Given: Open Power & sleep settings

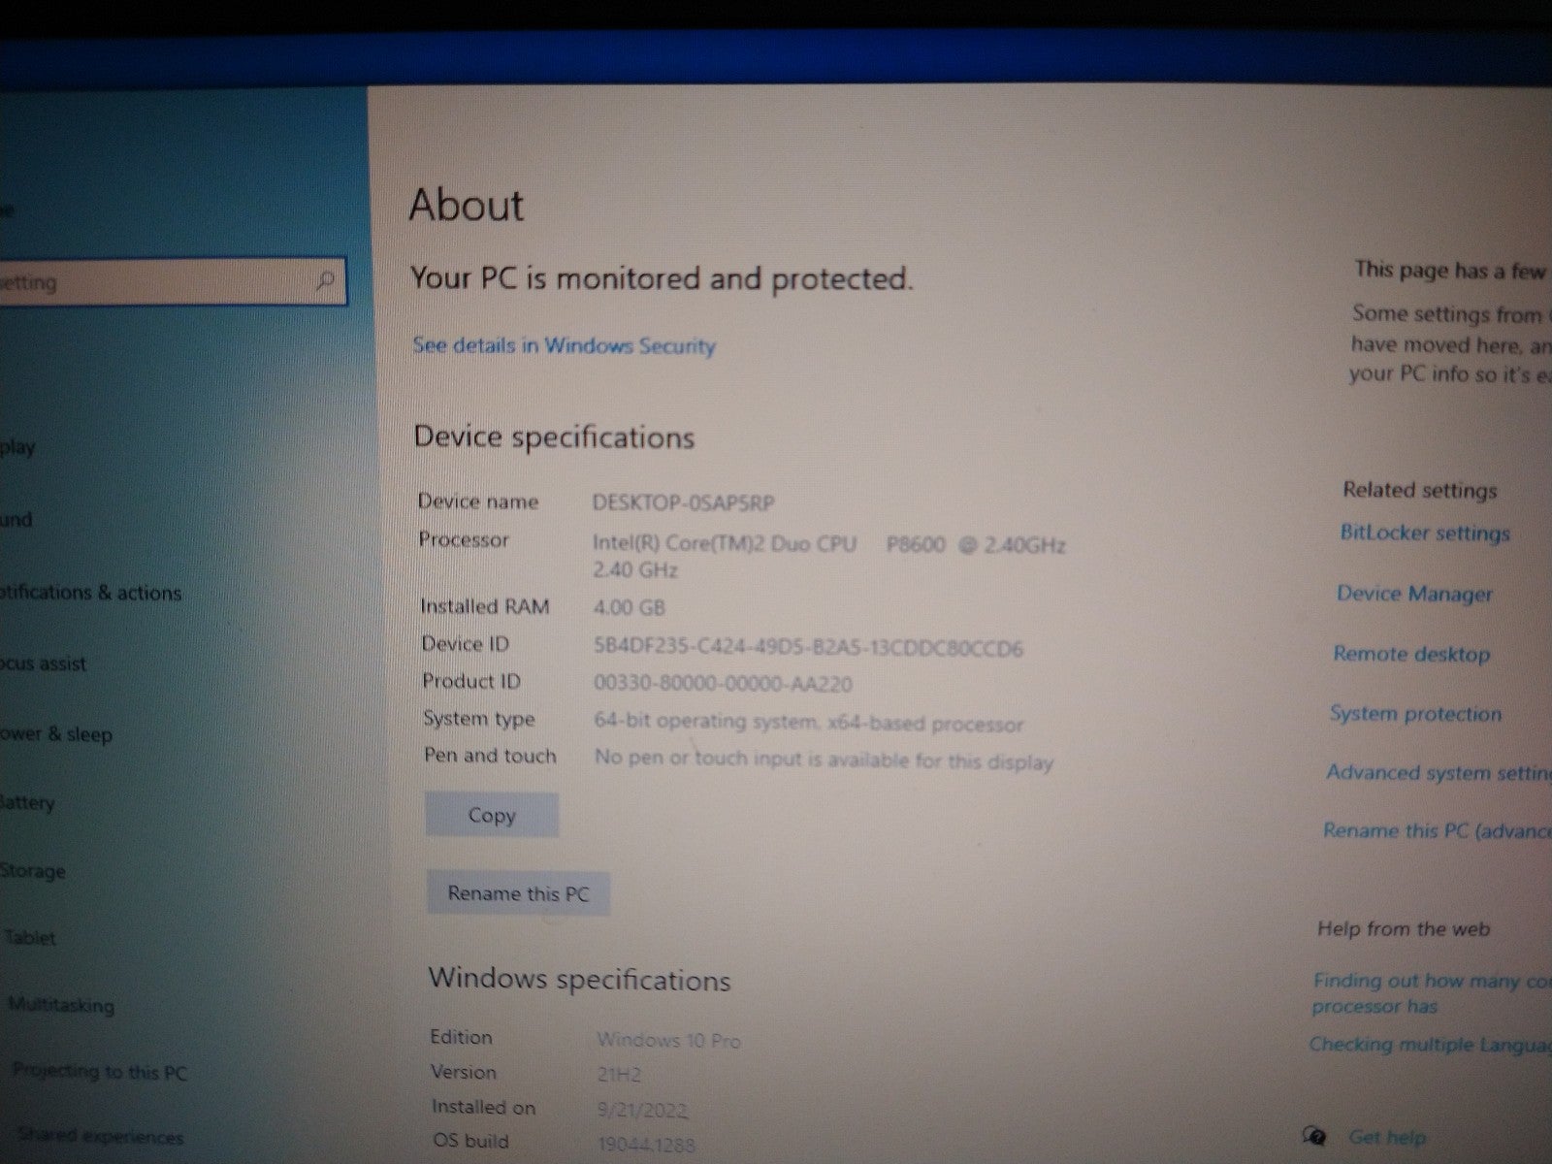Looking at the screenshot, I should [56, 734].
